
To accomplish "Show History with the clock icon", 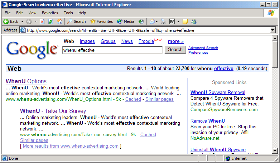I will click(x=141, y=21).
